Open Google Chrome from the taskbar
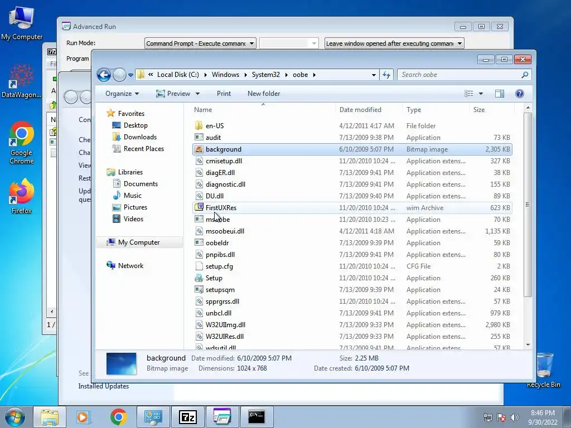 tap(118, 417)
